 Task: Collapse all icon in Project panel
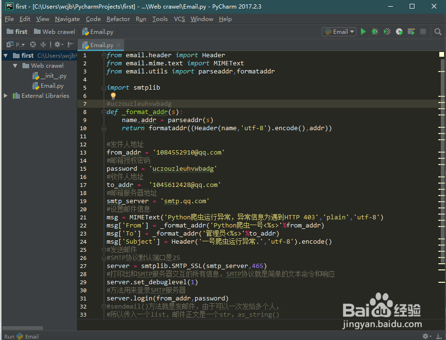[43, 44]
